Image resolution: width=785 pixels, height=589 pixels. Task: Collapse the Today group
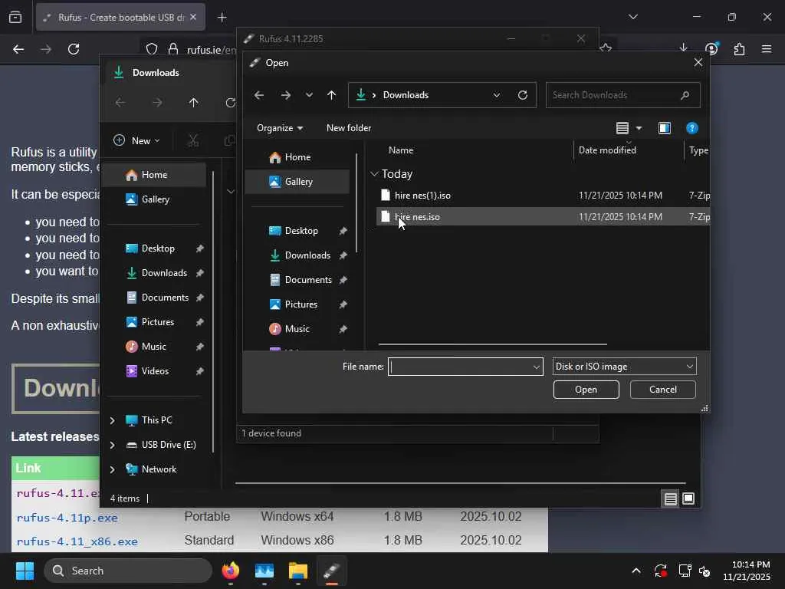pos(374,174)
